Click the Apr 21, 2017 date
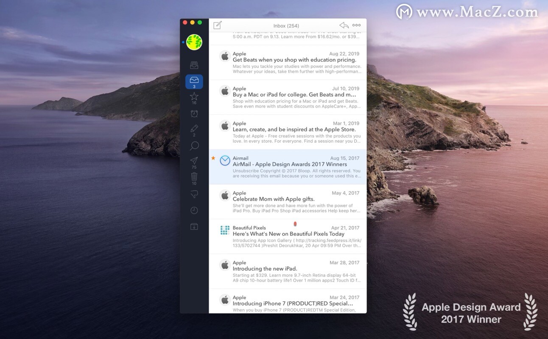The width and height of the screenshot is (548, 339). click(345, 228)
